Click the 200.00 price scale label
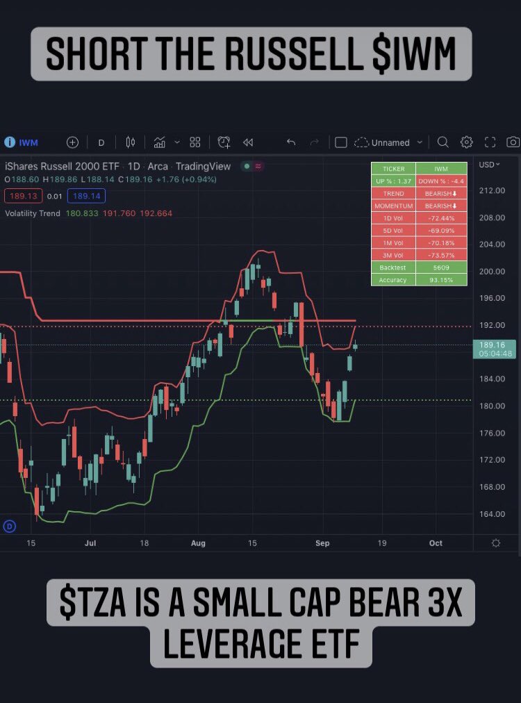 point(492,271)
